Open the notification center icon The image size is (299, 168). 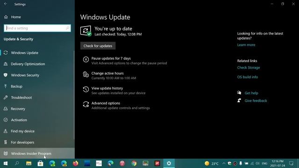click(291, 163)
